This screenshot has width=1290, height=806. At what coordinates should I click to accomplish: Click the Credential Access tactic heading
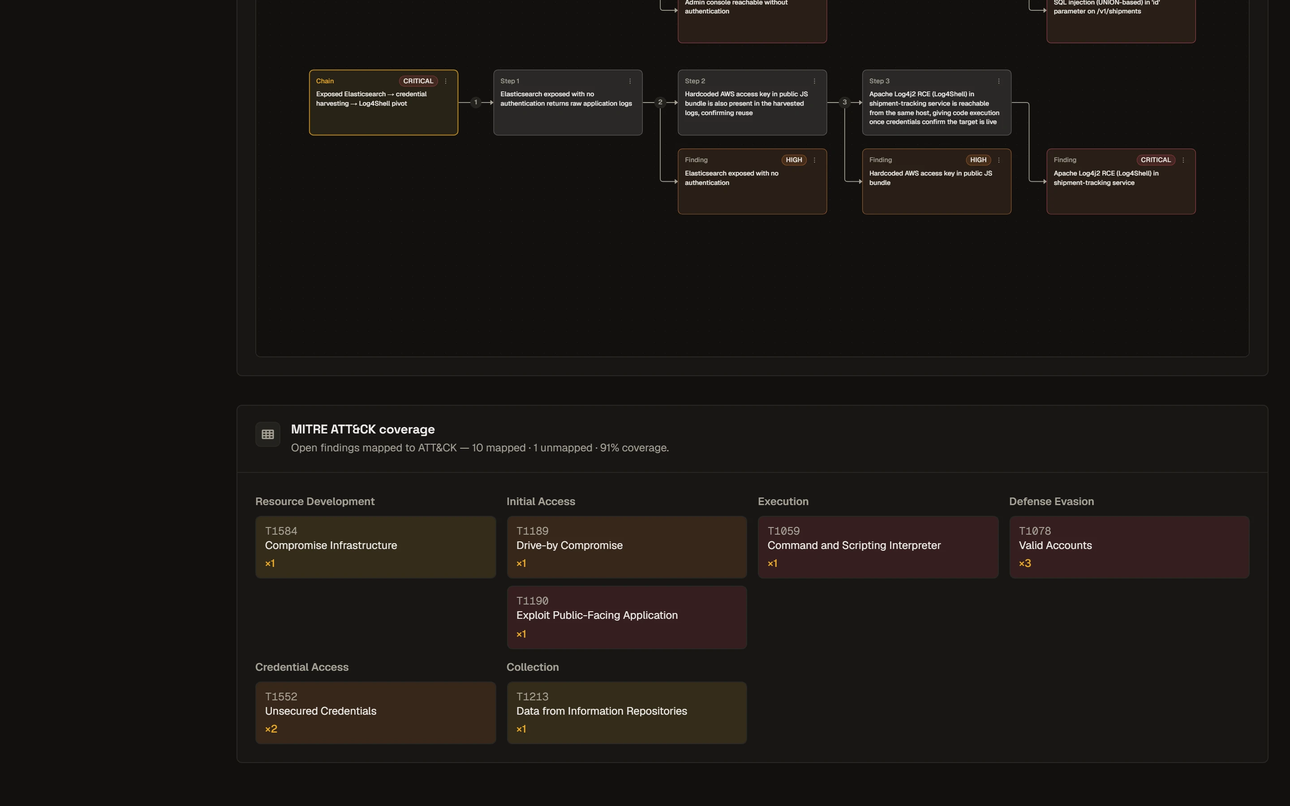(302, 667)
